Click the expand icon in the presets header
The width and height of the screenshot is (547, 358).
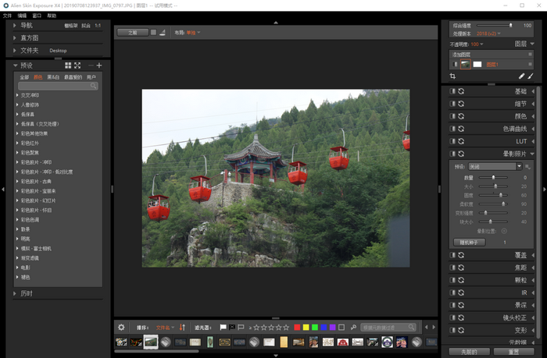click(77, 66)
